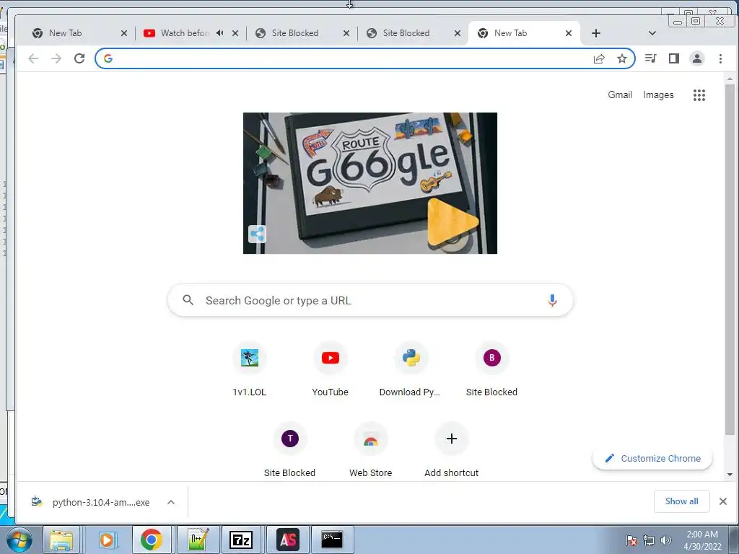This screenshot has width=739, height=554.
Task: Open the taskbar clock showing 2:00 AM
Action: 702,540
